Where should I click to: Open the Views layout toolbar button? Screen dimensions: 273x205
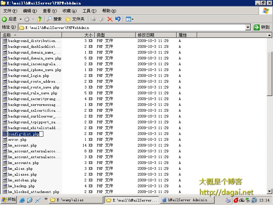129,19
